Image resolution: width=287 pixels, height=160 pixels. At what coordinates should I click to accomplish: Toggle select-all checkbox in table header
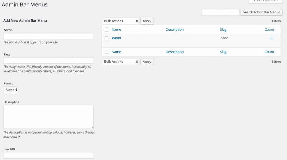point(107,30)
